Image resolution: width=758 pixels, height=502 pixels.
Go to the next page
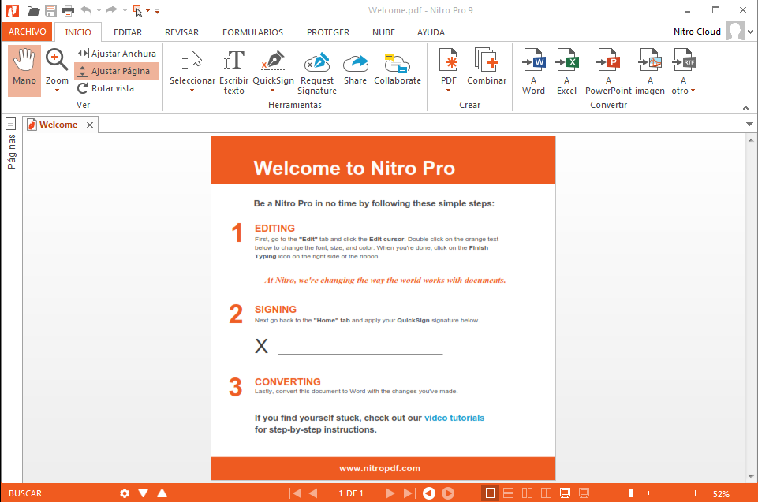click(390, 493)
